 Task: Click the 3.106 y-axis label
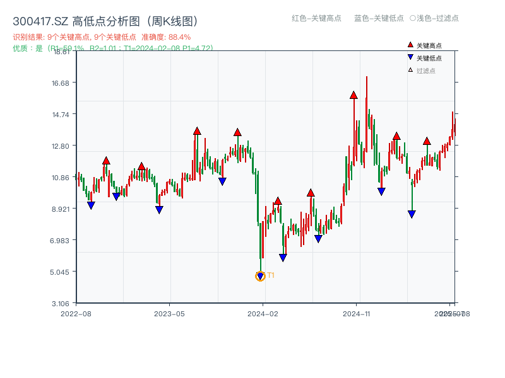click(61, 304)
